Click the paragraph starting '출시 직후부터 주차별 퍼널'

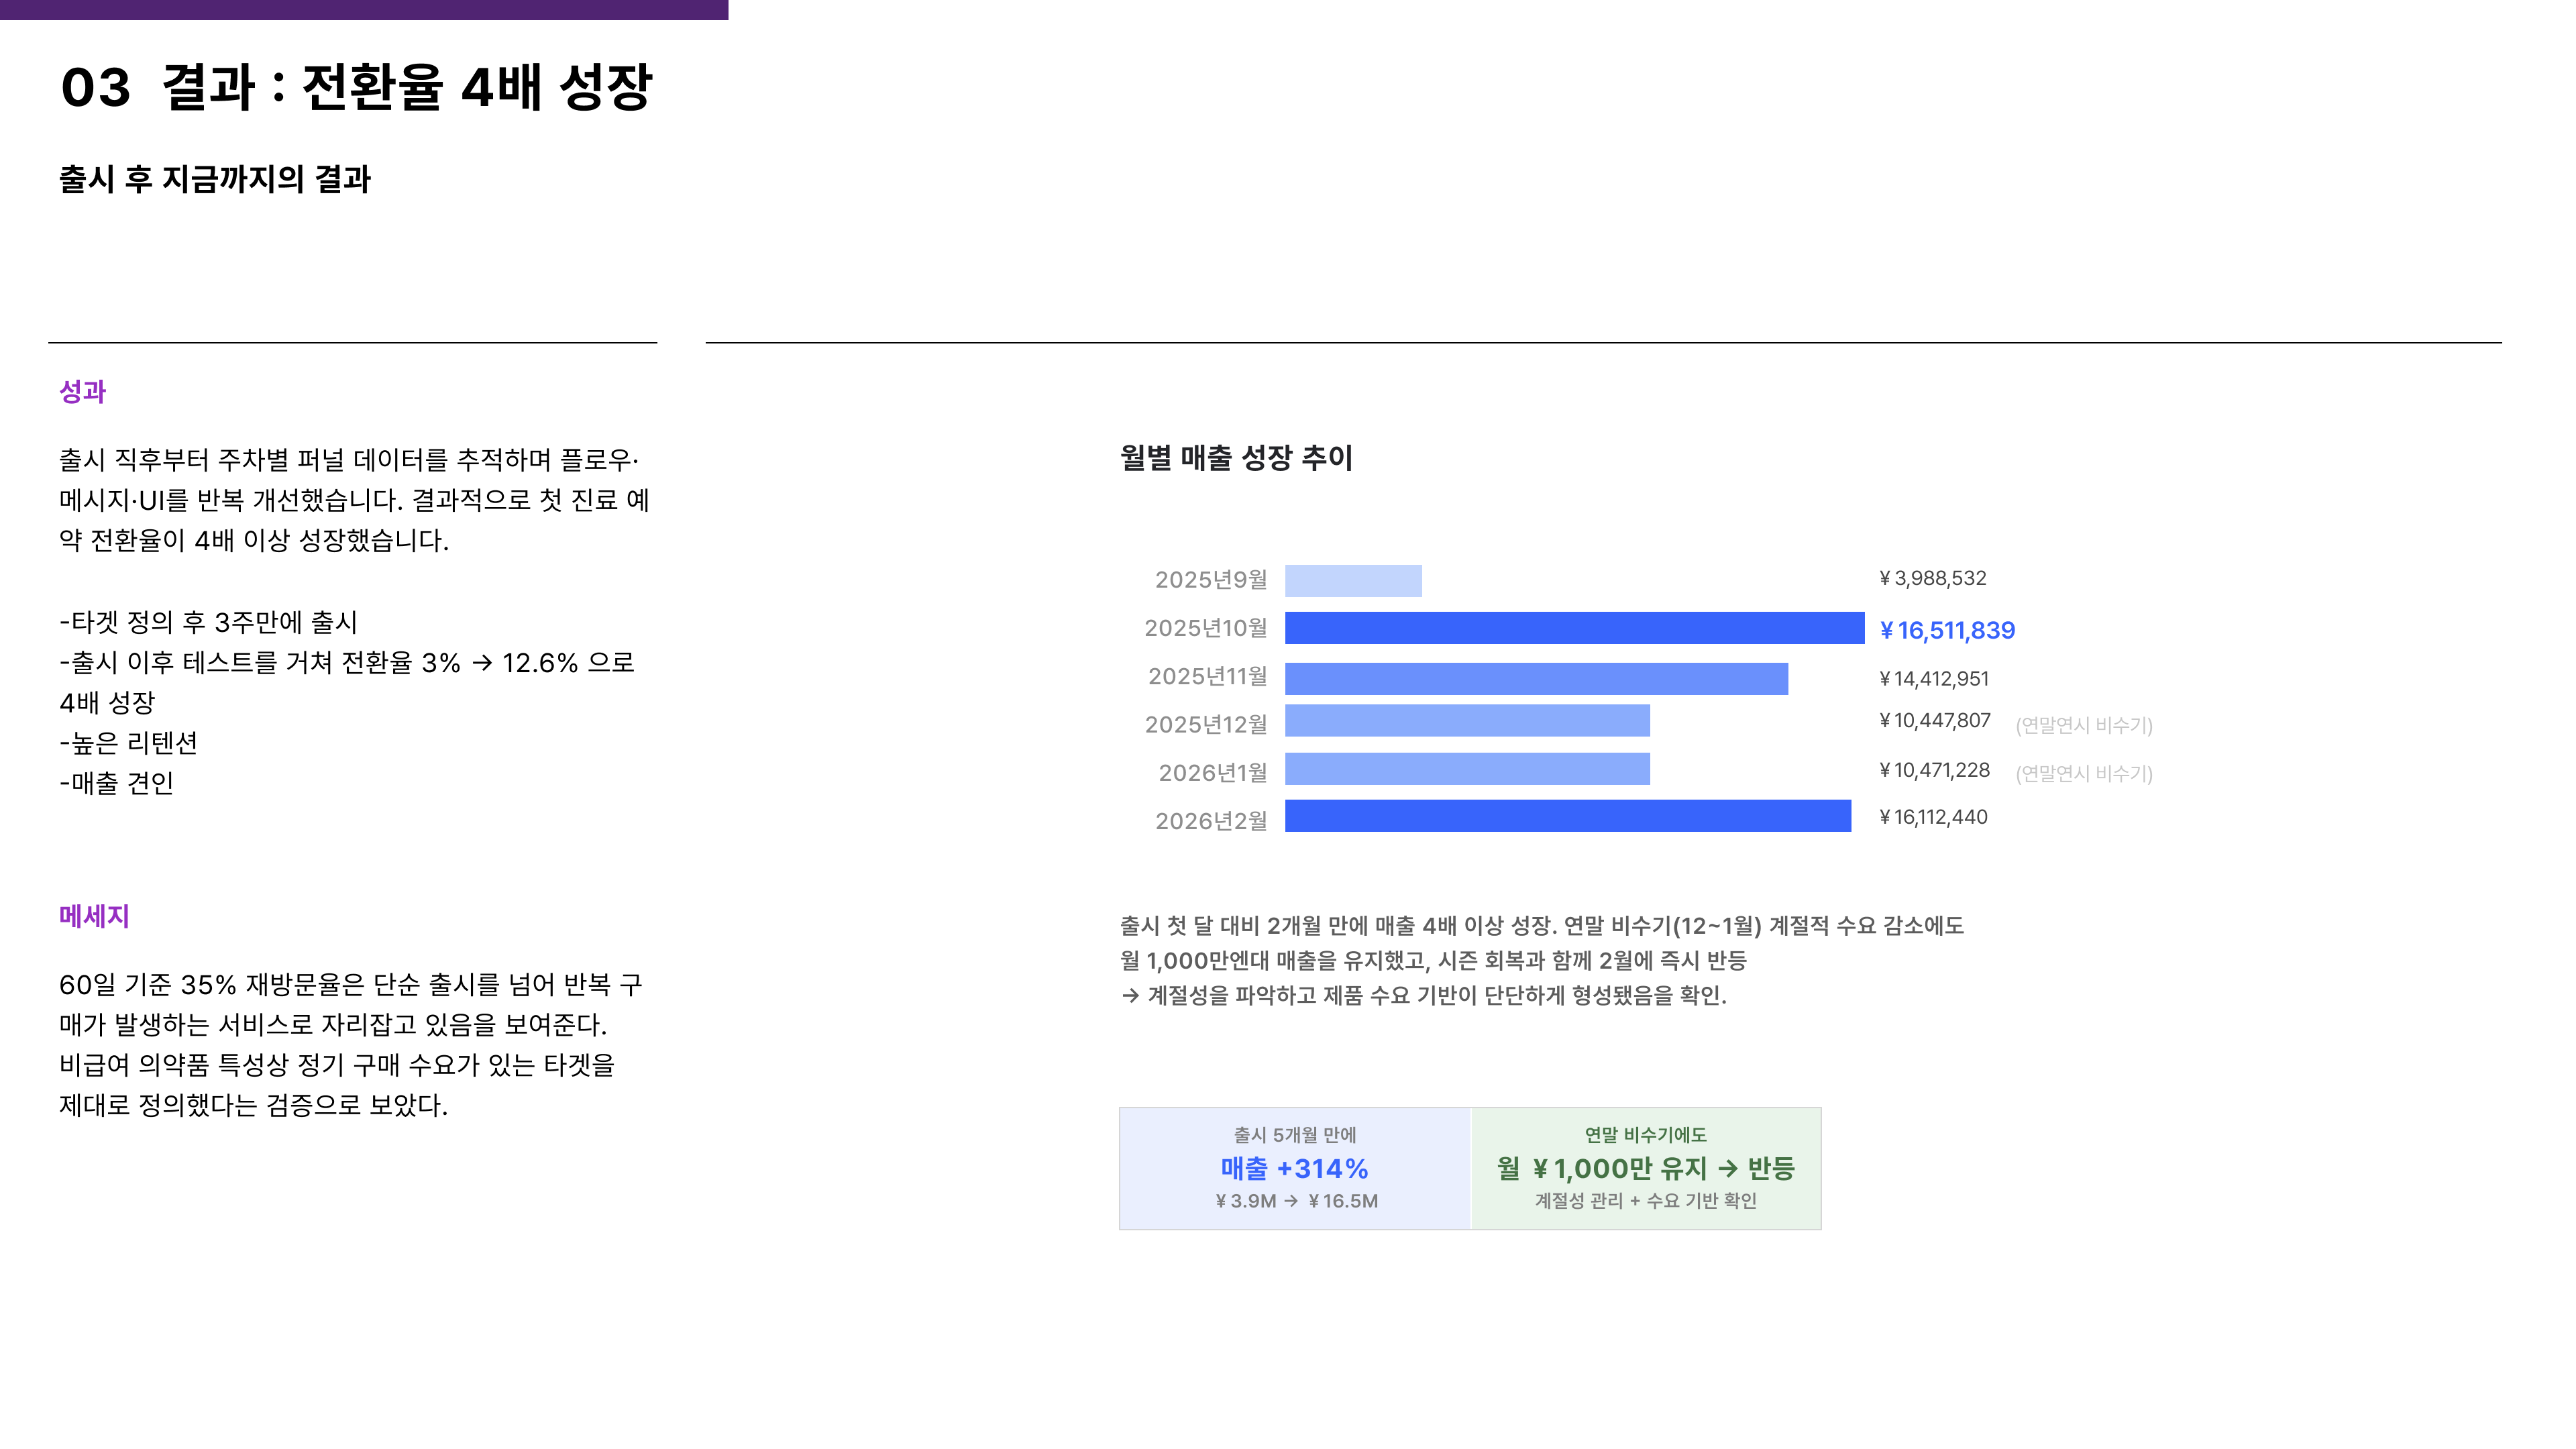(354, 500)
